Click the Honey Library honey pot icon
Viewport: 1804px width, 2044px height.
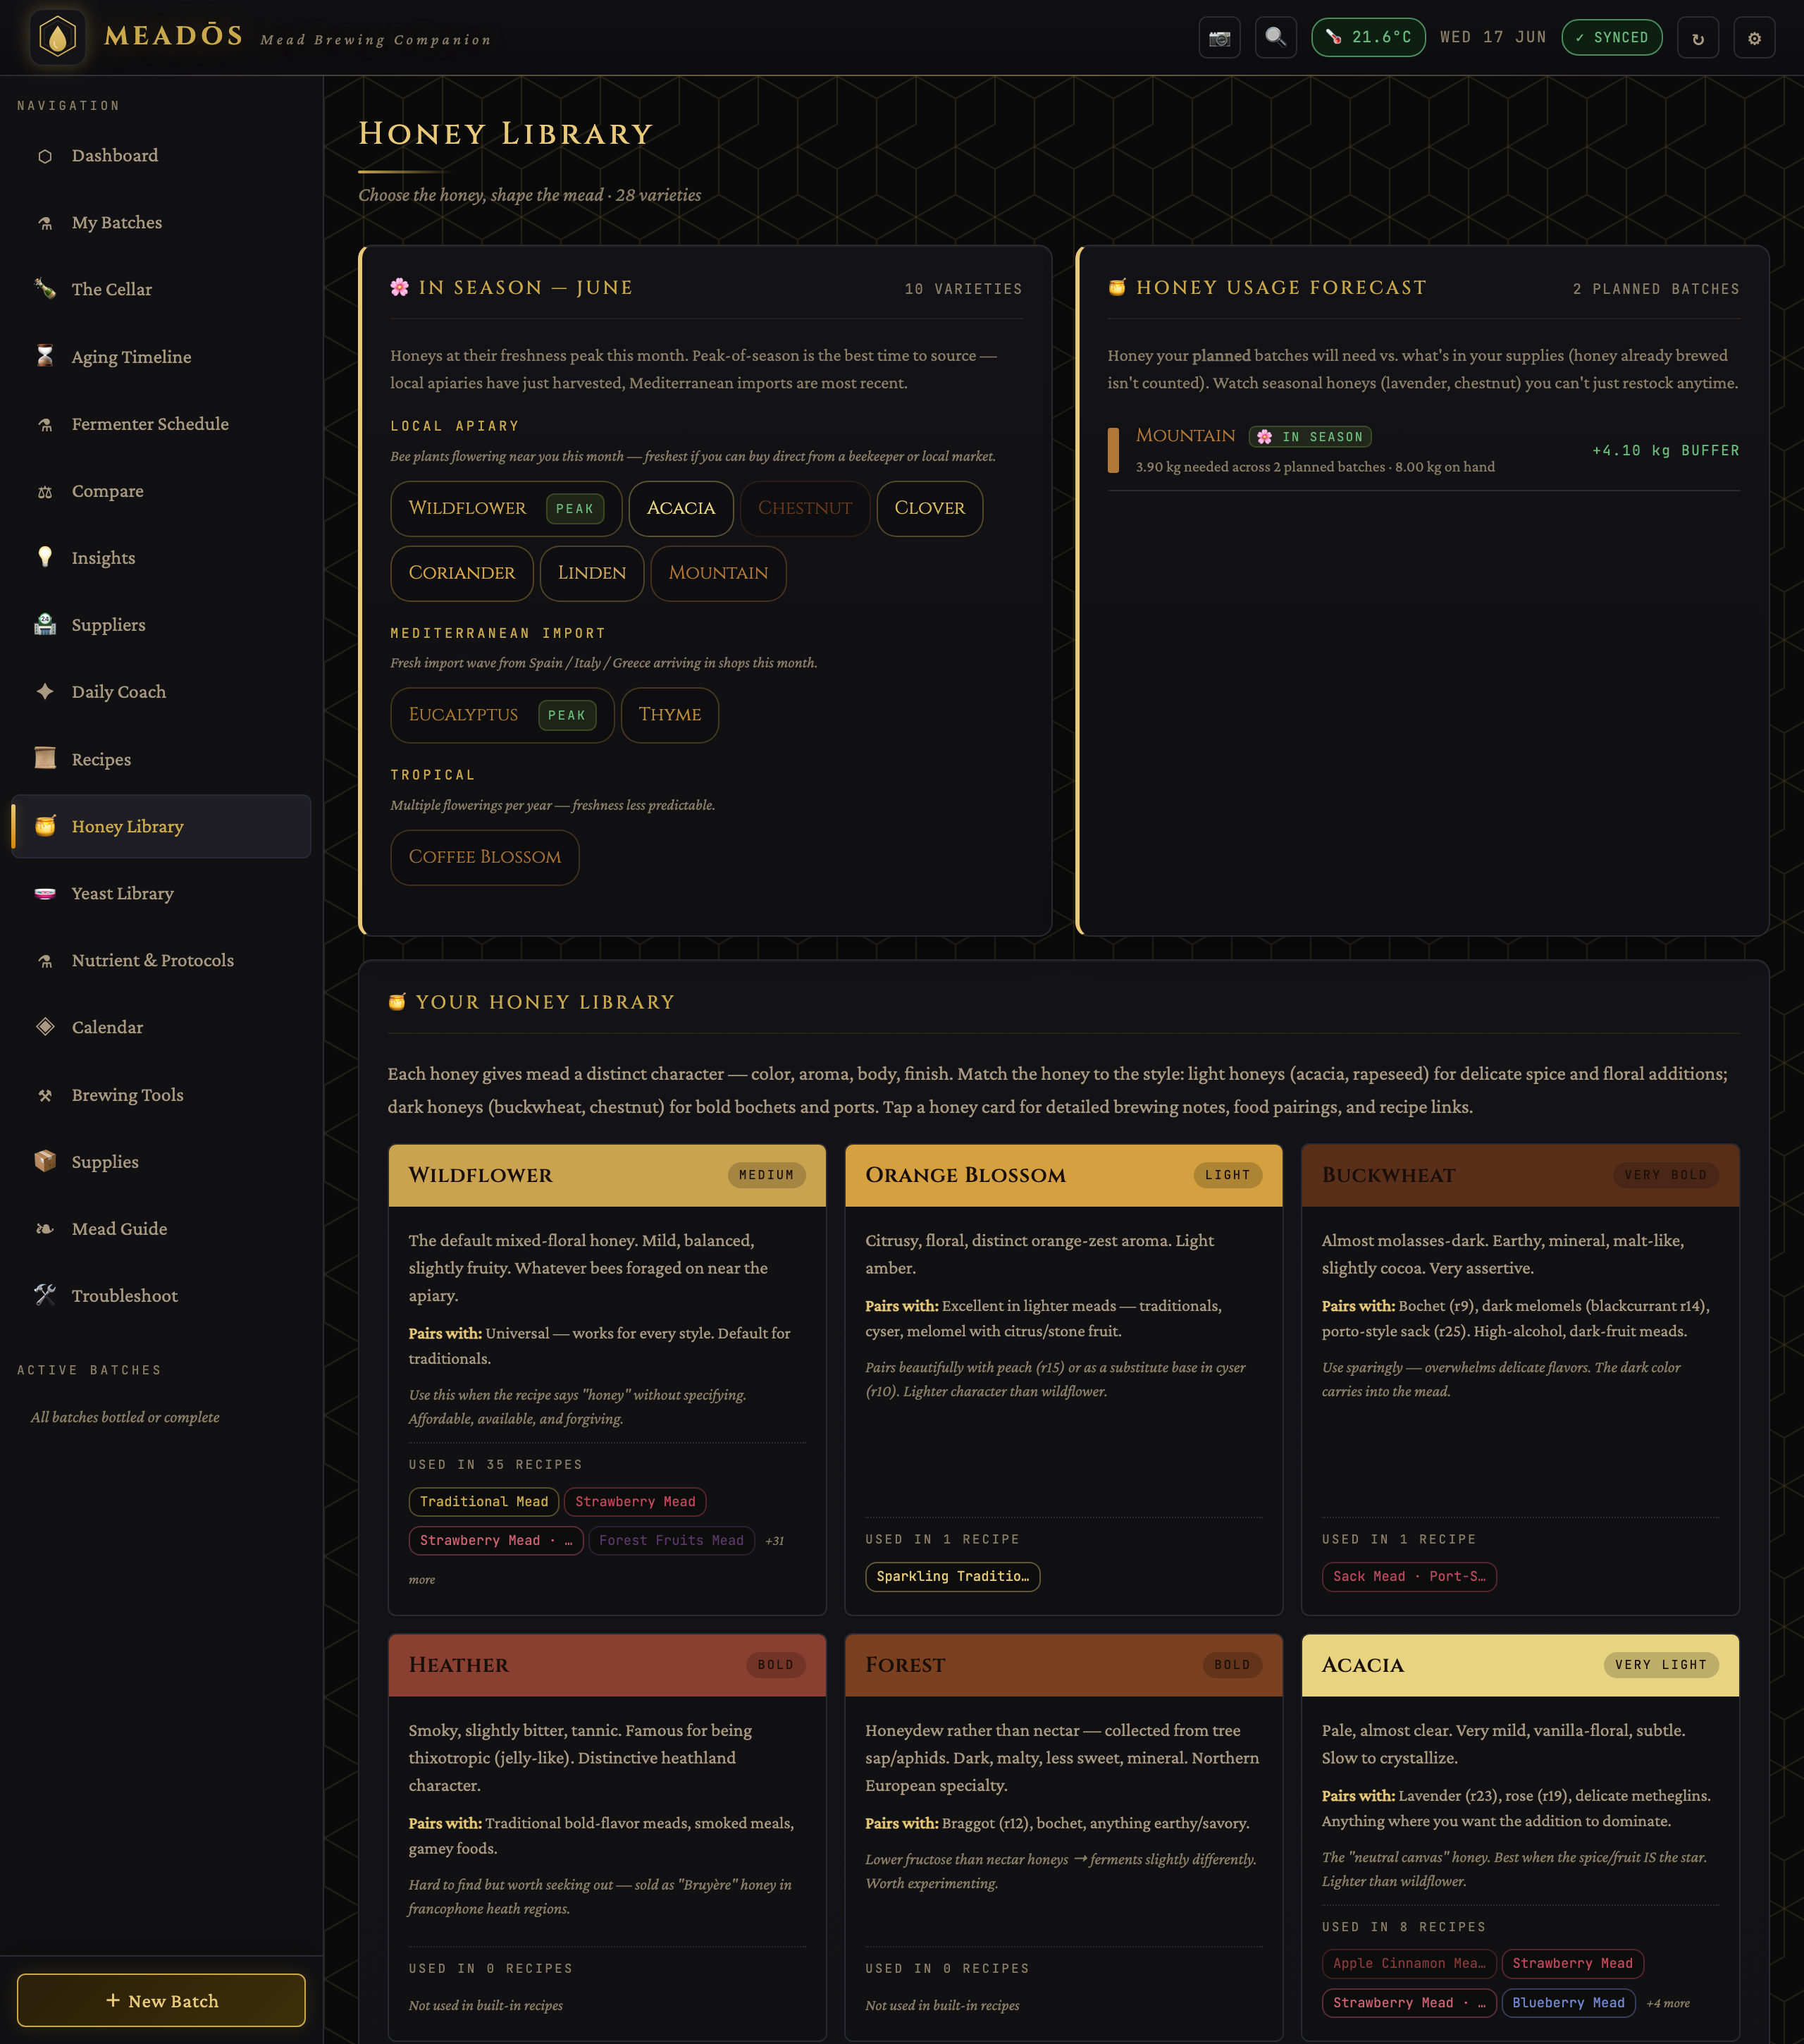pos(45,826)
